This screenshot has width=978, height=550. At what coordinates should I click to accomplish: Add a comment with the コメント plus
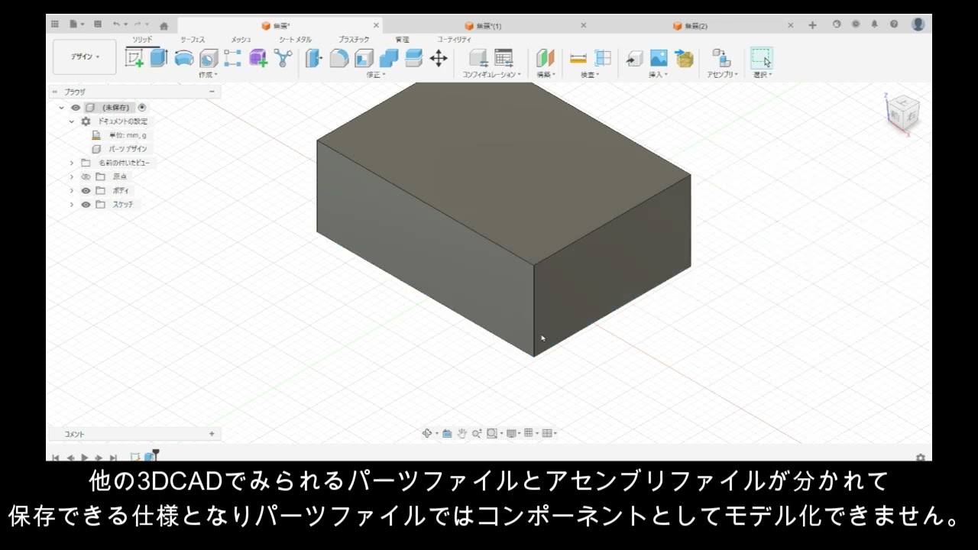pyautogui.click(x=212, y=434)
